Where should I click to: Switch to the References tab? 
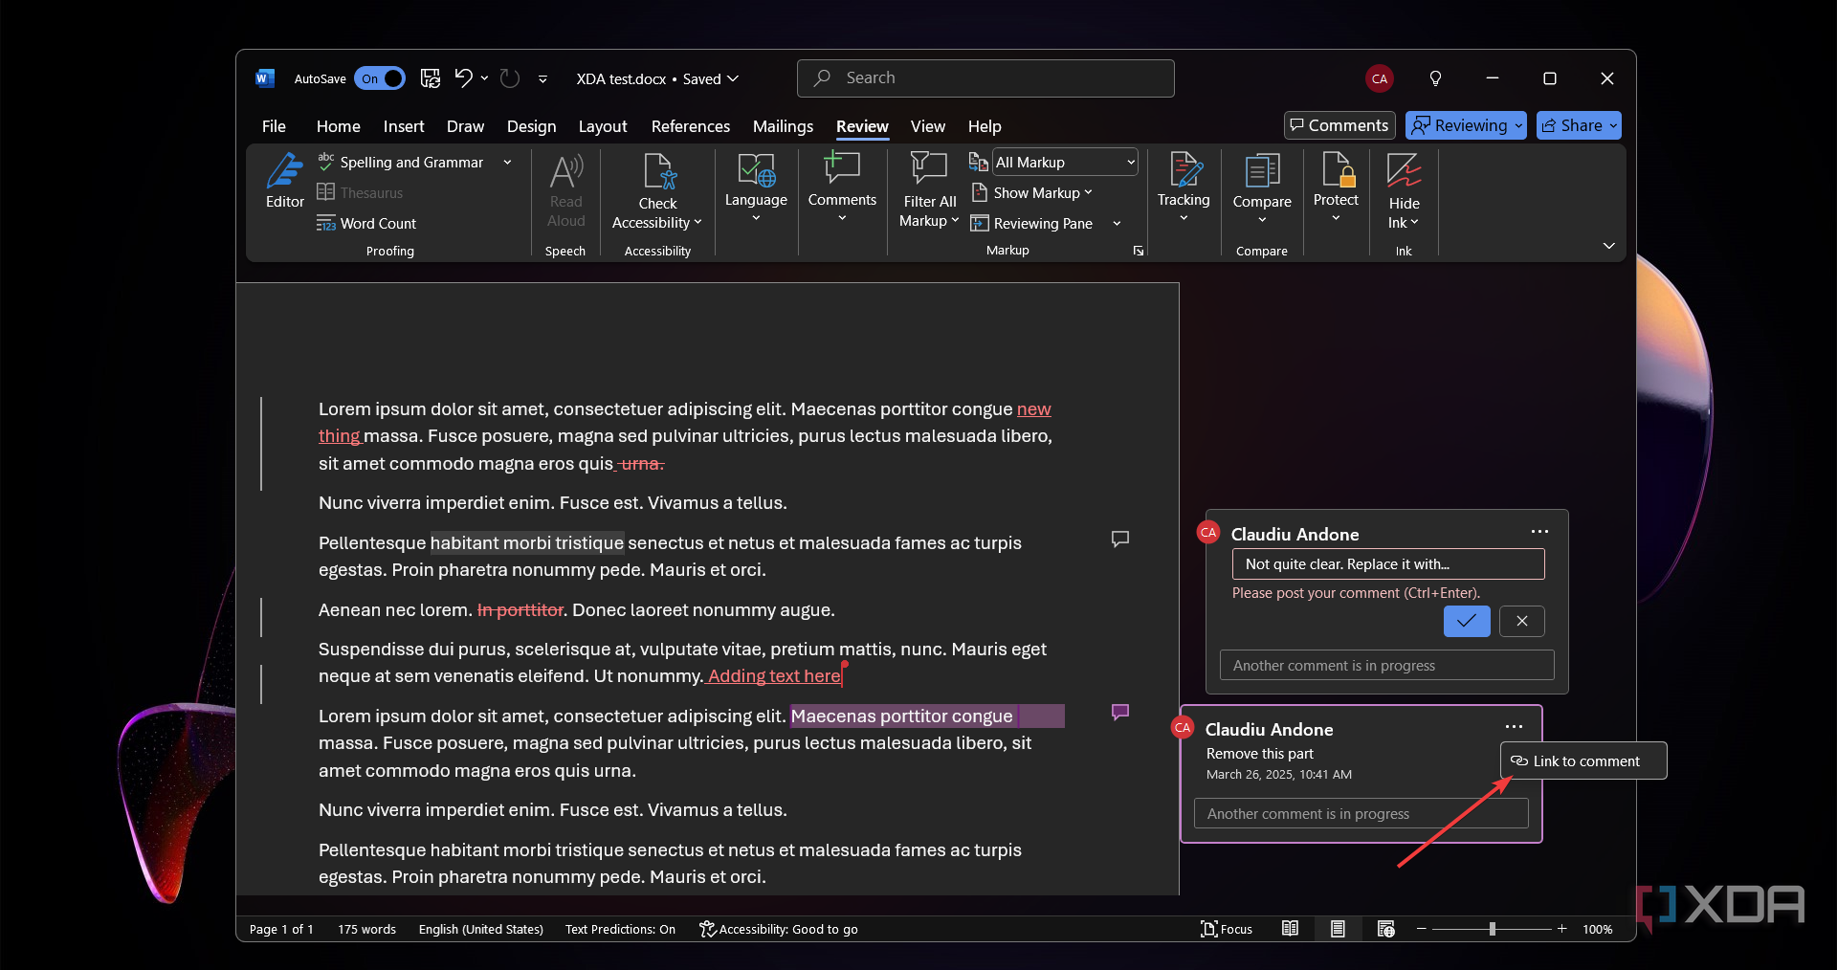click(691, 126)
